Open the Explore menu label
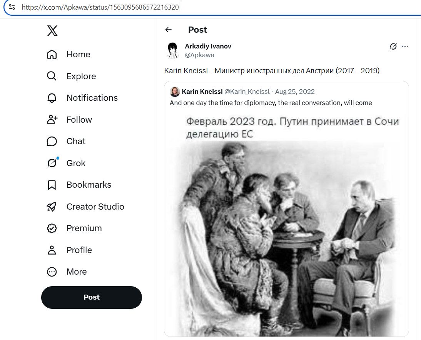The height and width of the screenshot is (340, 421). (81, 76)
